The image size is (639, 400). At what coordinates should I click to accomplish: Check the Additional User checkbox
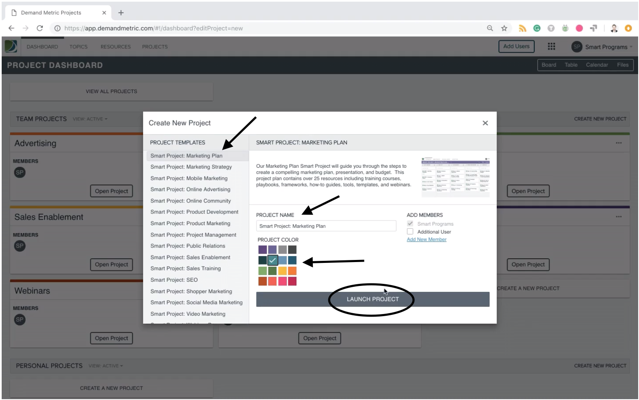[x=410, y=231]
